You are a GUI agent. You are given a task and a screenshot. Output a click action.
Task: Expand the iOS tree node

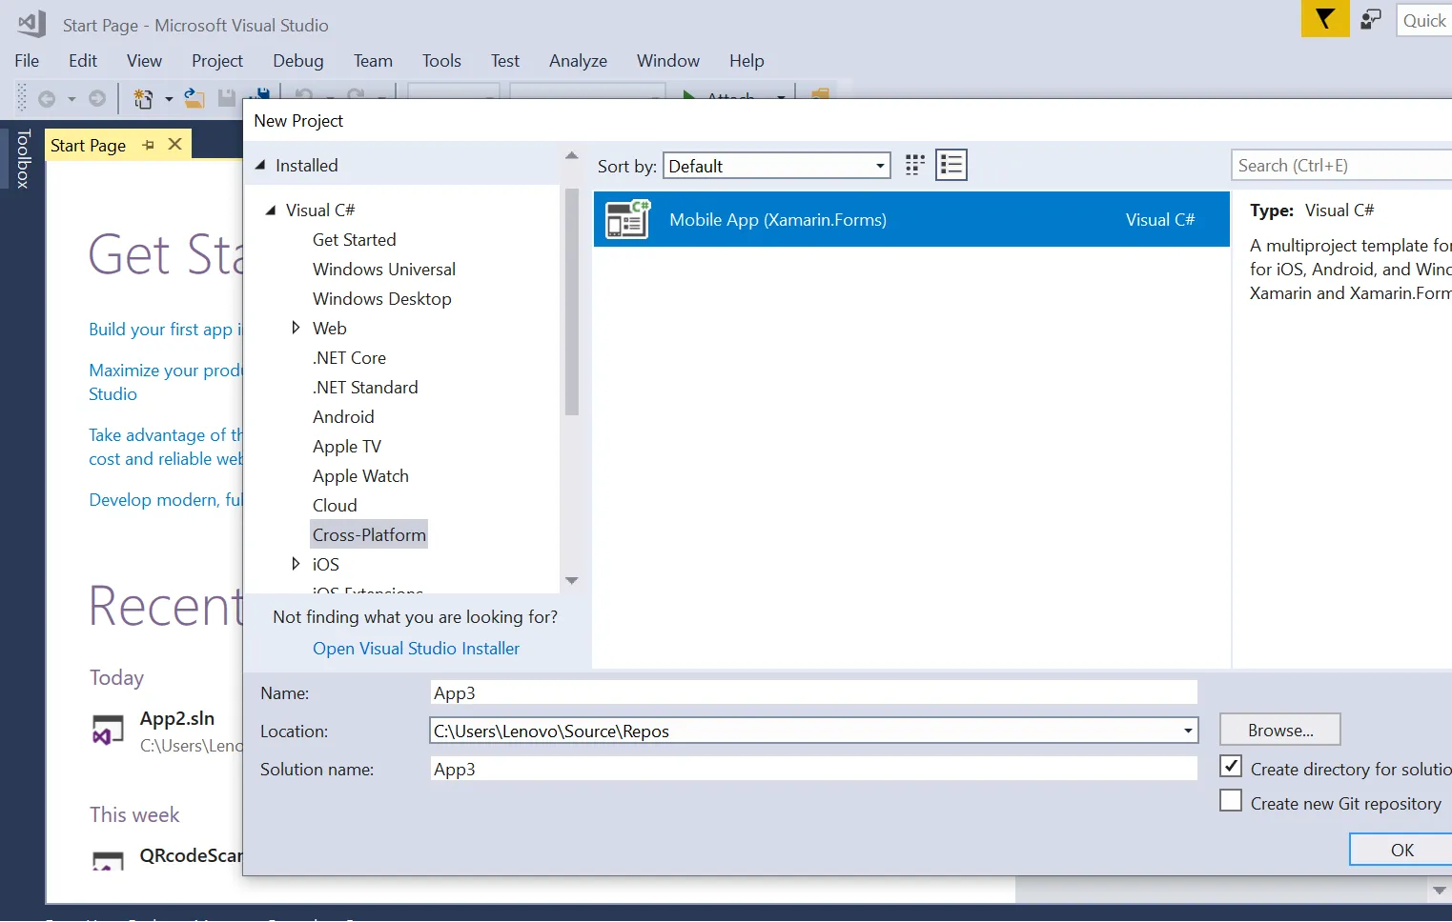click(296, 564)
